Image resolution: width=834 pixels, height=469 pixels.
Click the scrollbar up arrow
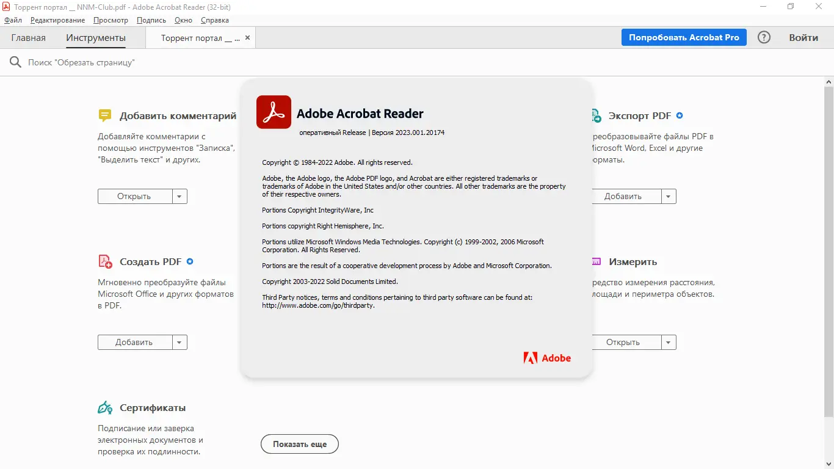tap(829, 81)
